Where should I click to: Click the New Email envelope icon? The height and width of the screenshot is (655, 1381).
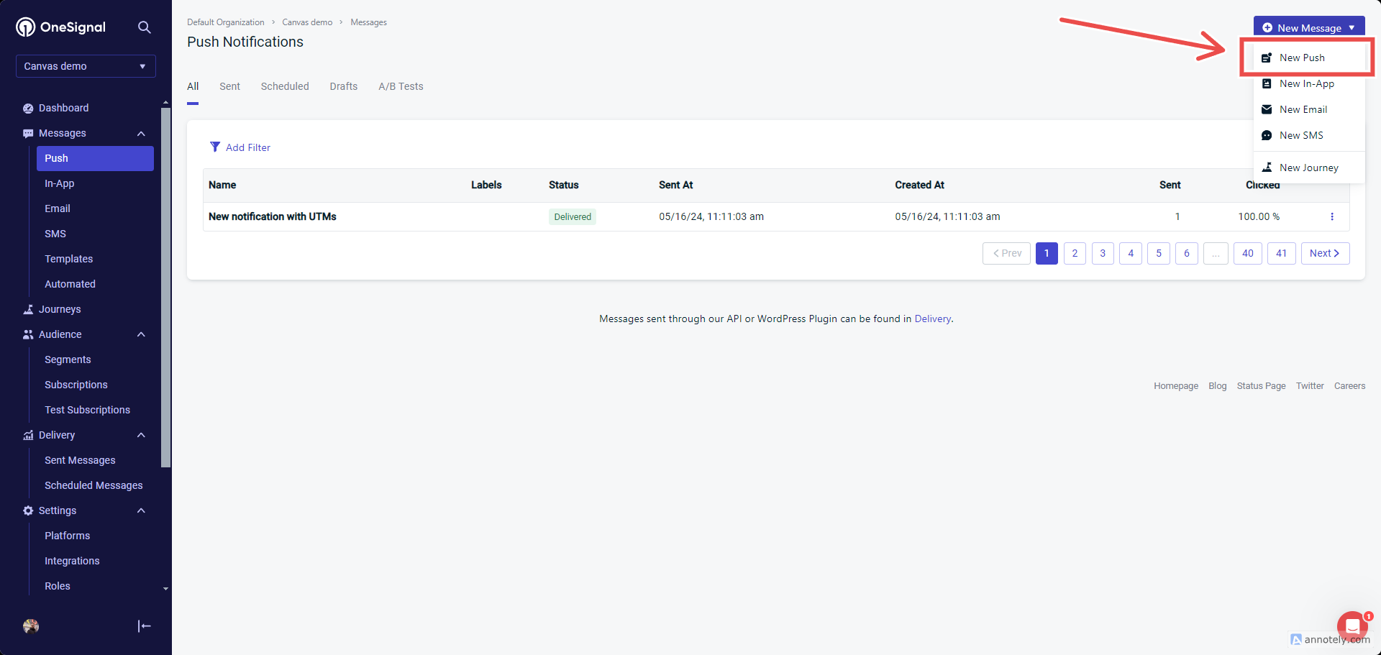(1267, 109)
